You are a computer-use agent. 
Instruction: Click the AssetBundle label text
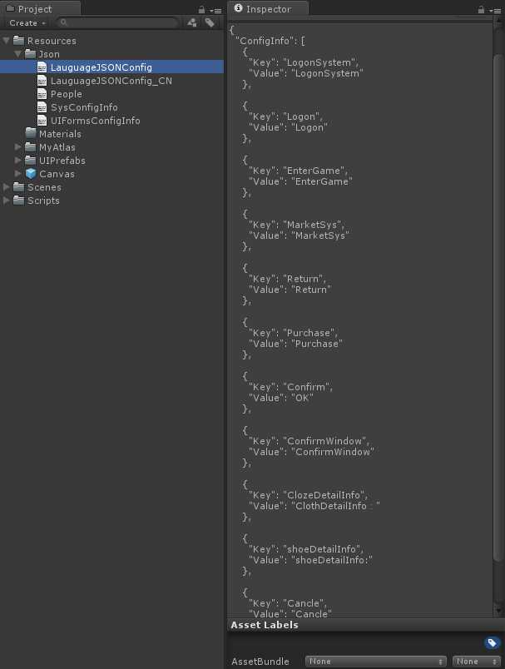tap(260, 662)
